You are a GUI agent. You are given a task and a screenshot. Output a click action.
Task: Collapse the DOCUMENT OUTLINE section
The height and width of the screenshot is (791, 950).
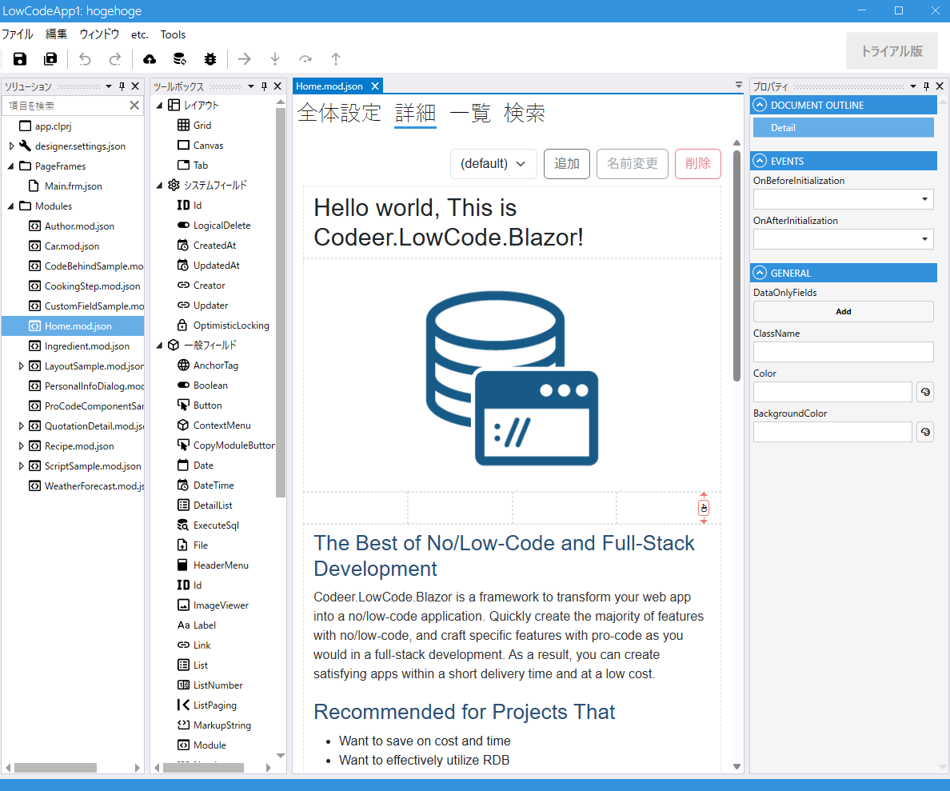[760, 105]
